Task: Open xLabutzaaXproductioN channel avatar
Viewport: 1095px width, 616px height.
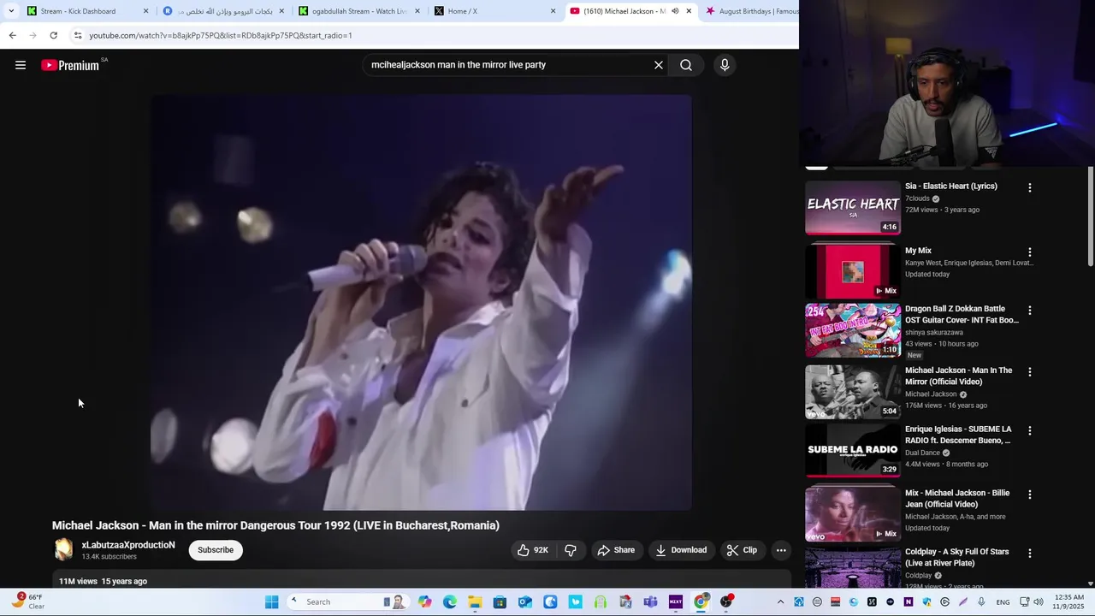Action: (64, 550)
